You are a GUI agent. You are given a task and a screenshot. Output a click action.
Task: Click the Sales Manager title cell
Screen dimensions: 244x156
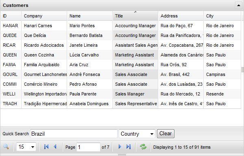[135, 94]
